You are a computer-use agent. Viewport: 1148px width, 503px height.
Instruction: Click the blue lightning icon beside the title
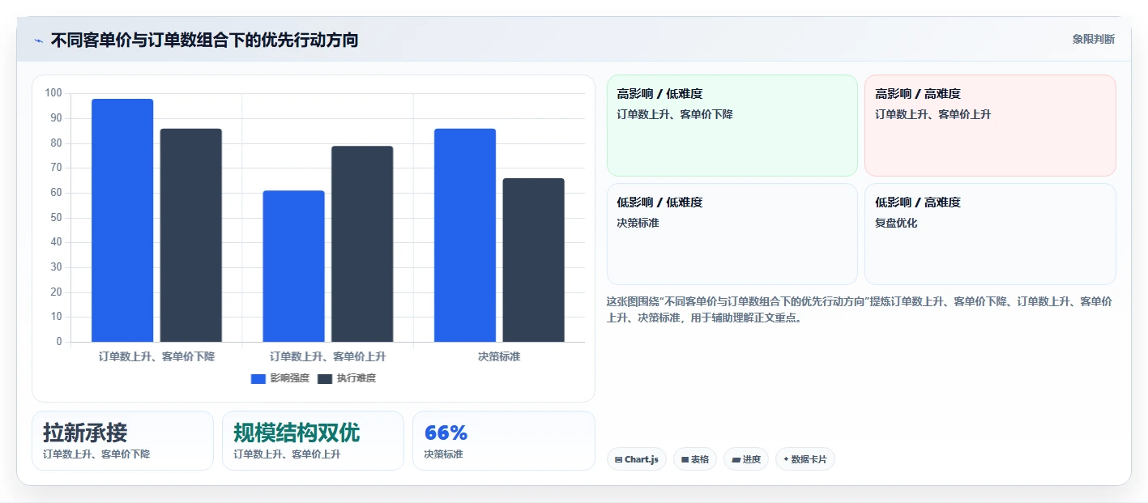pyautogui.click(x=38, y=40)
